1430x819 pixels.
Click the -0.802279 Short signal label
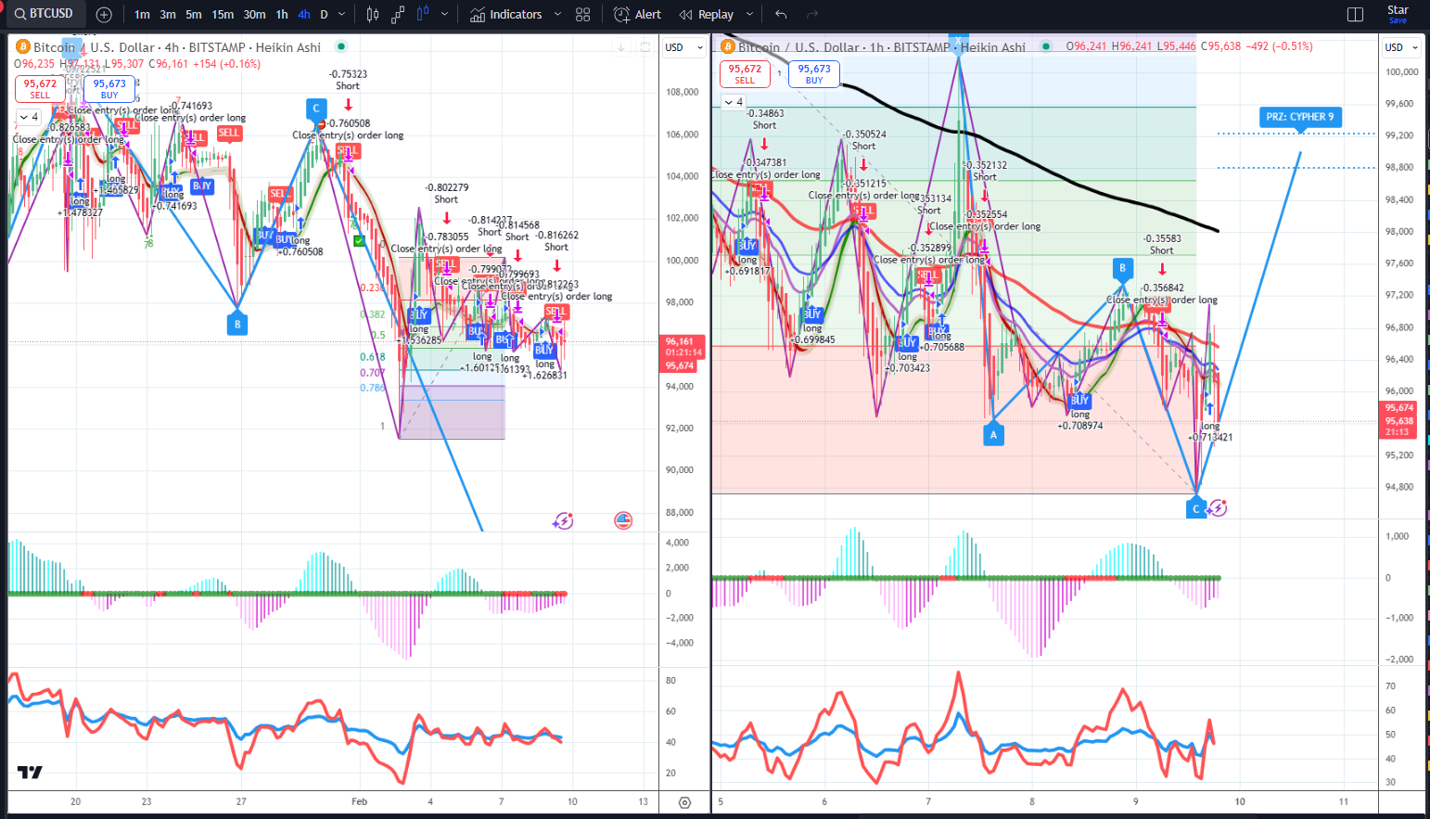click(x=446, y=193)
